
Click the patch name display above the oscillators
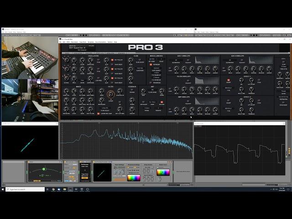click(82, 47)
